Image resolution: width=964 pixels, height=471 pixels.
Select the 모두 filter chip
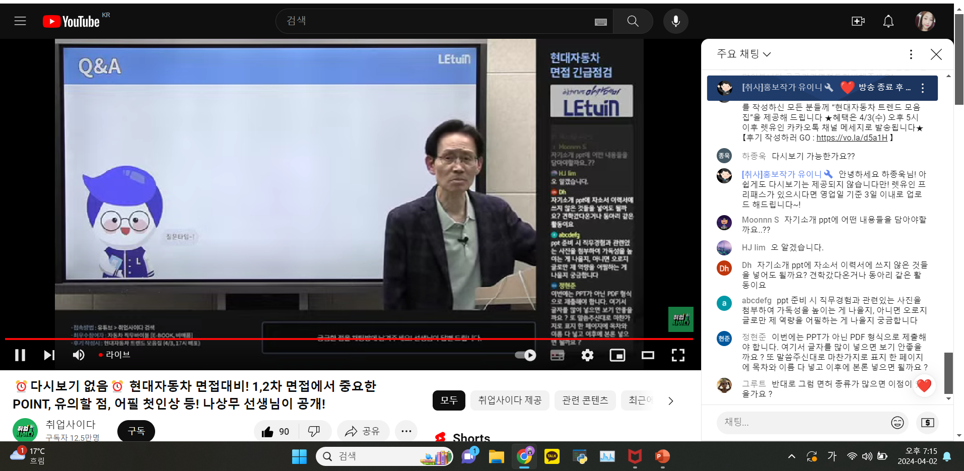coord(449,400)
